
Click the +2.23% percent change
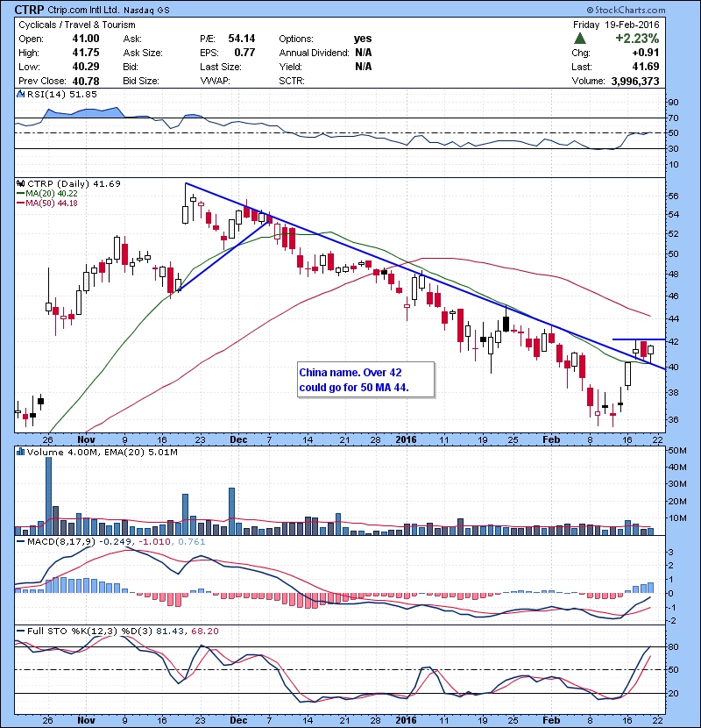(637, 39)
